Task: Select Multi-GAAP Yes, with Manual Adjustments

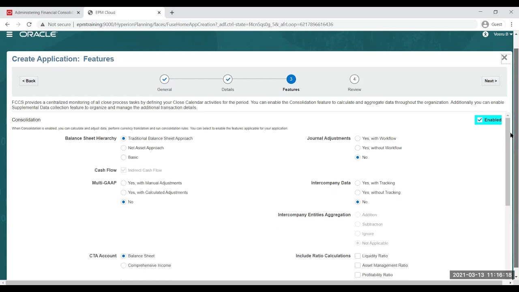Action: 124,183
